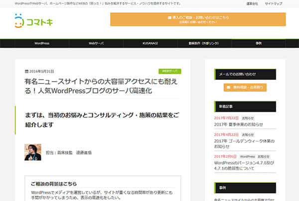This screenshot has width=299, height=201.
Task: Click the ご相談の背景はこちら heading
Action: click(x=54, y=184)
